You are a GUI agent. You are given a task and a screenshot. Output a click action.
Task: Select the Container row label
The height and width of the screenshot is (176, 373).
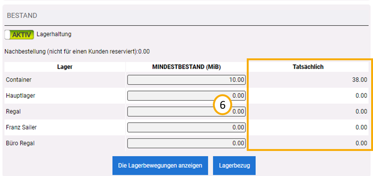point(19,80)
